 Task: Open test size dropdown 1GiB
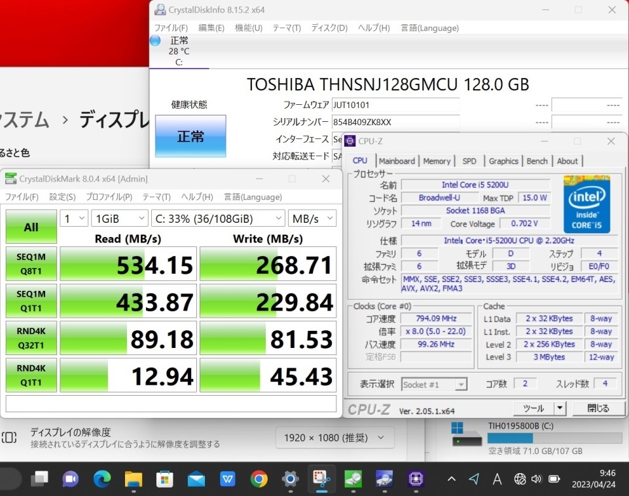point(120,218)
